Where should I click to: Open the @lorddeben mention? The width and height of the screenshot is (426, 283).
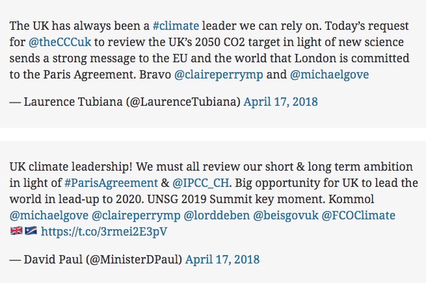point(217,215)
